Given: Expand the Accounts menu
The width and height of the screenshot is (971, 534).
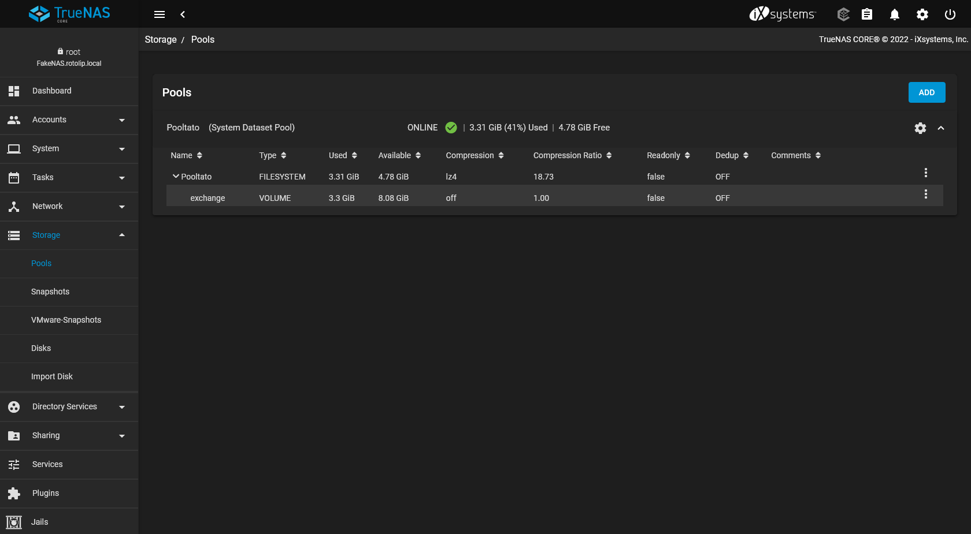Looking at the screenshot, I should pyautogui.click(x=69, y=120).
